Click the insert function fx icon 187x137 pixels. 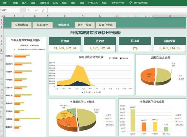coord(43,10)
